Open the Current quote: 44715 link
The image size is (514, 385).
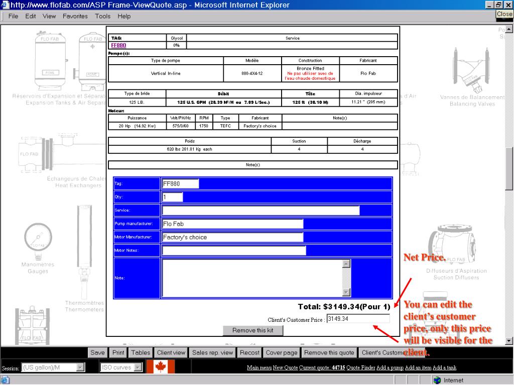click(322, 367)
